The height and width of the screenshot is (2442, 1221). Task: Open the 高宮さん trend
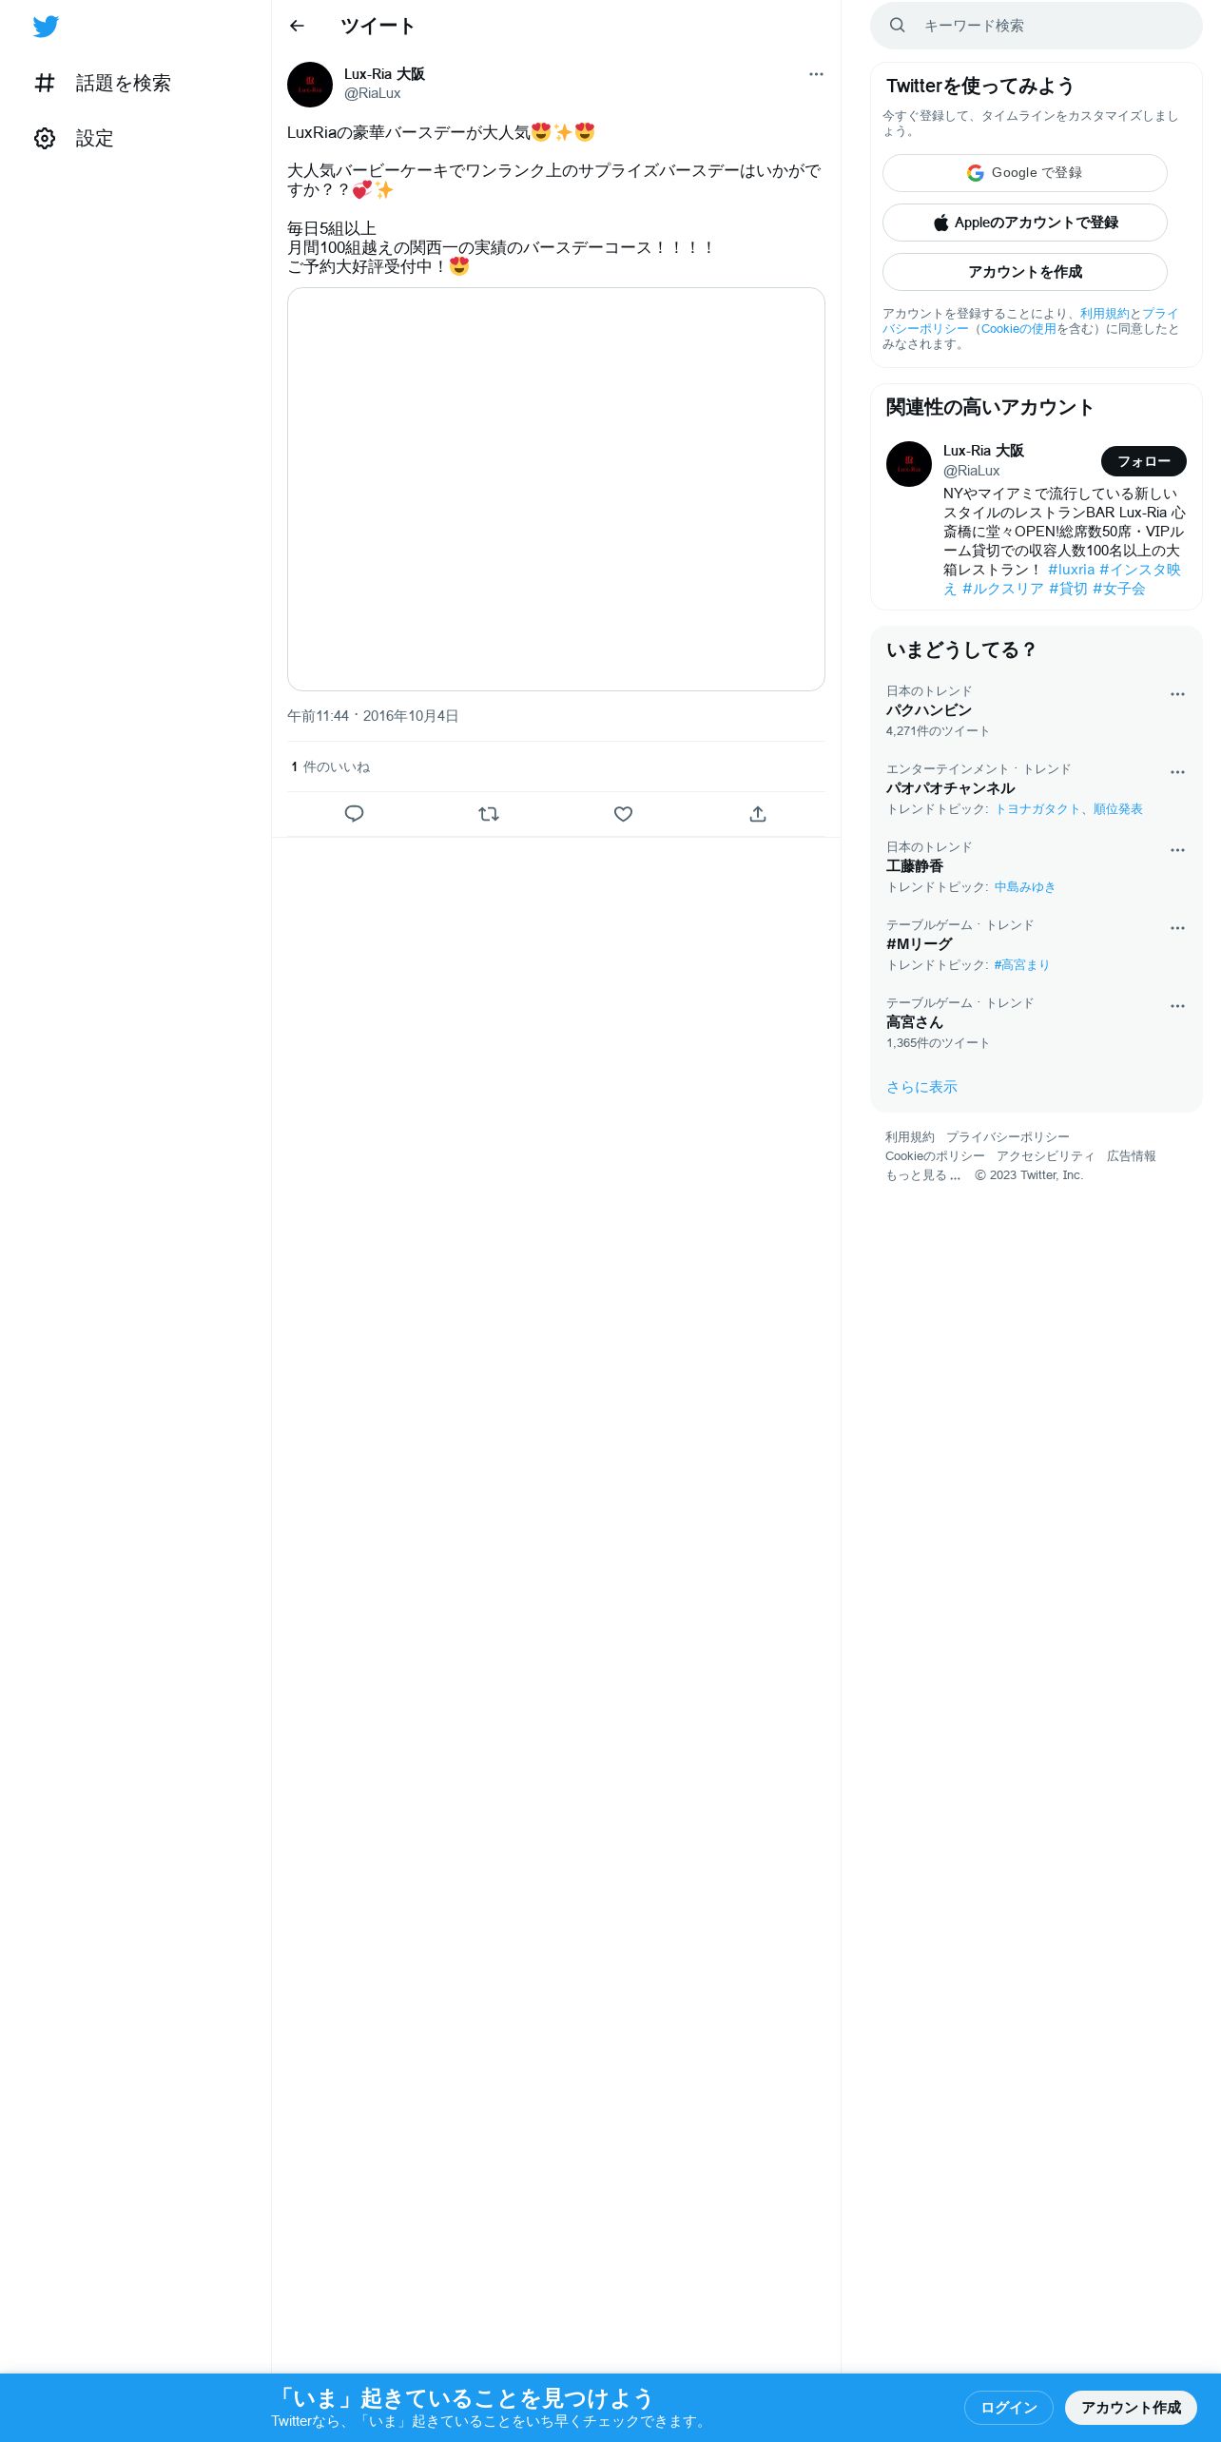pyautogui.click(x=1037, y=1023)
